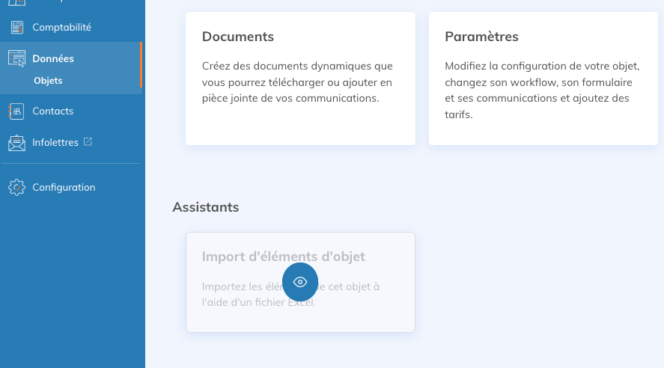
Task: Click the Contacts address book icon
Action: 16,111
